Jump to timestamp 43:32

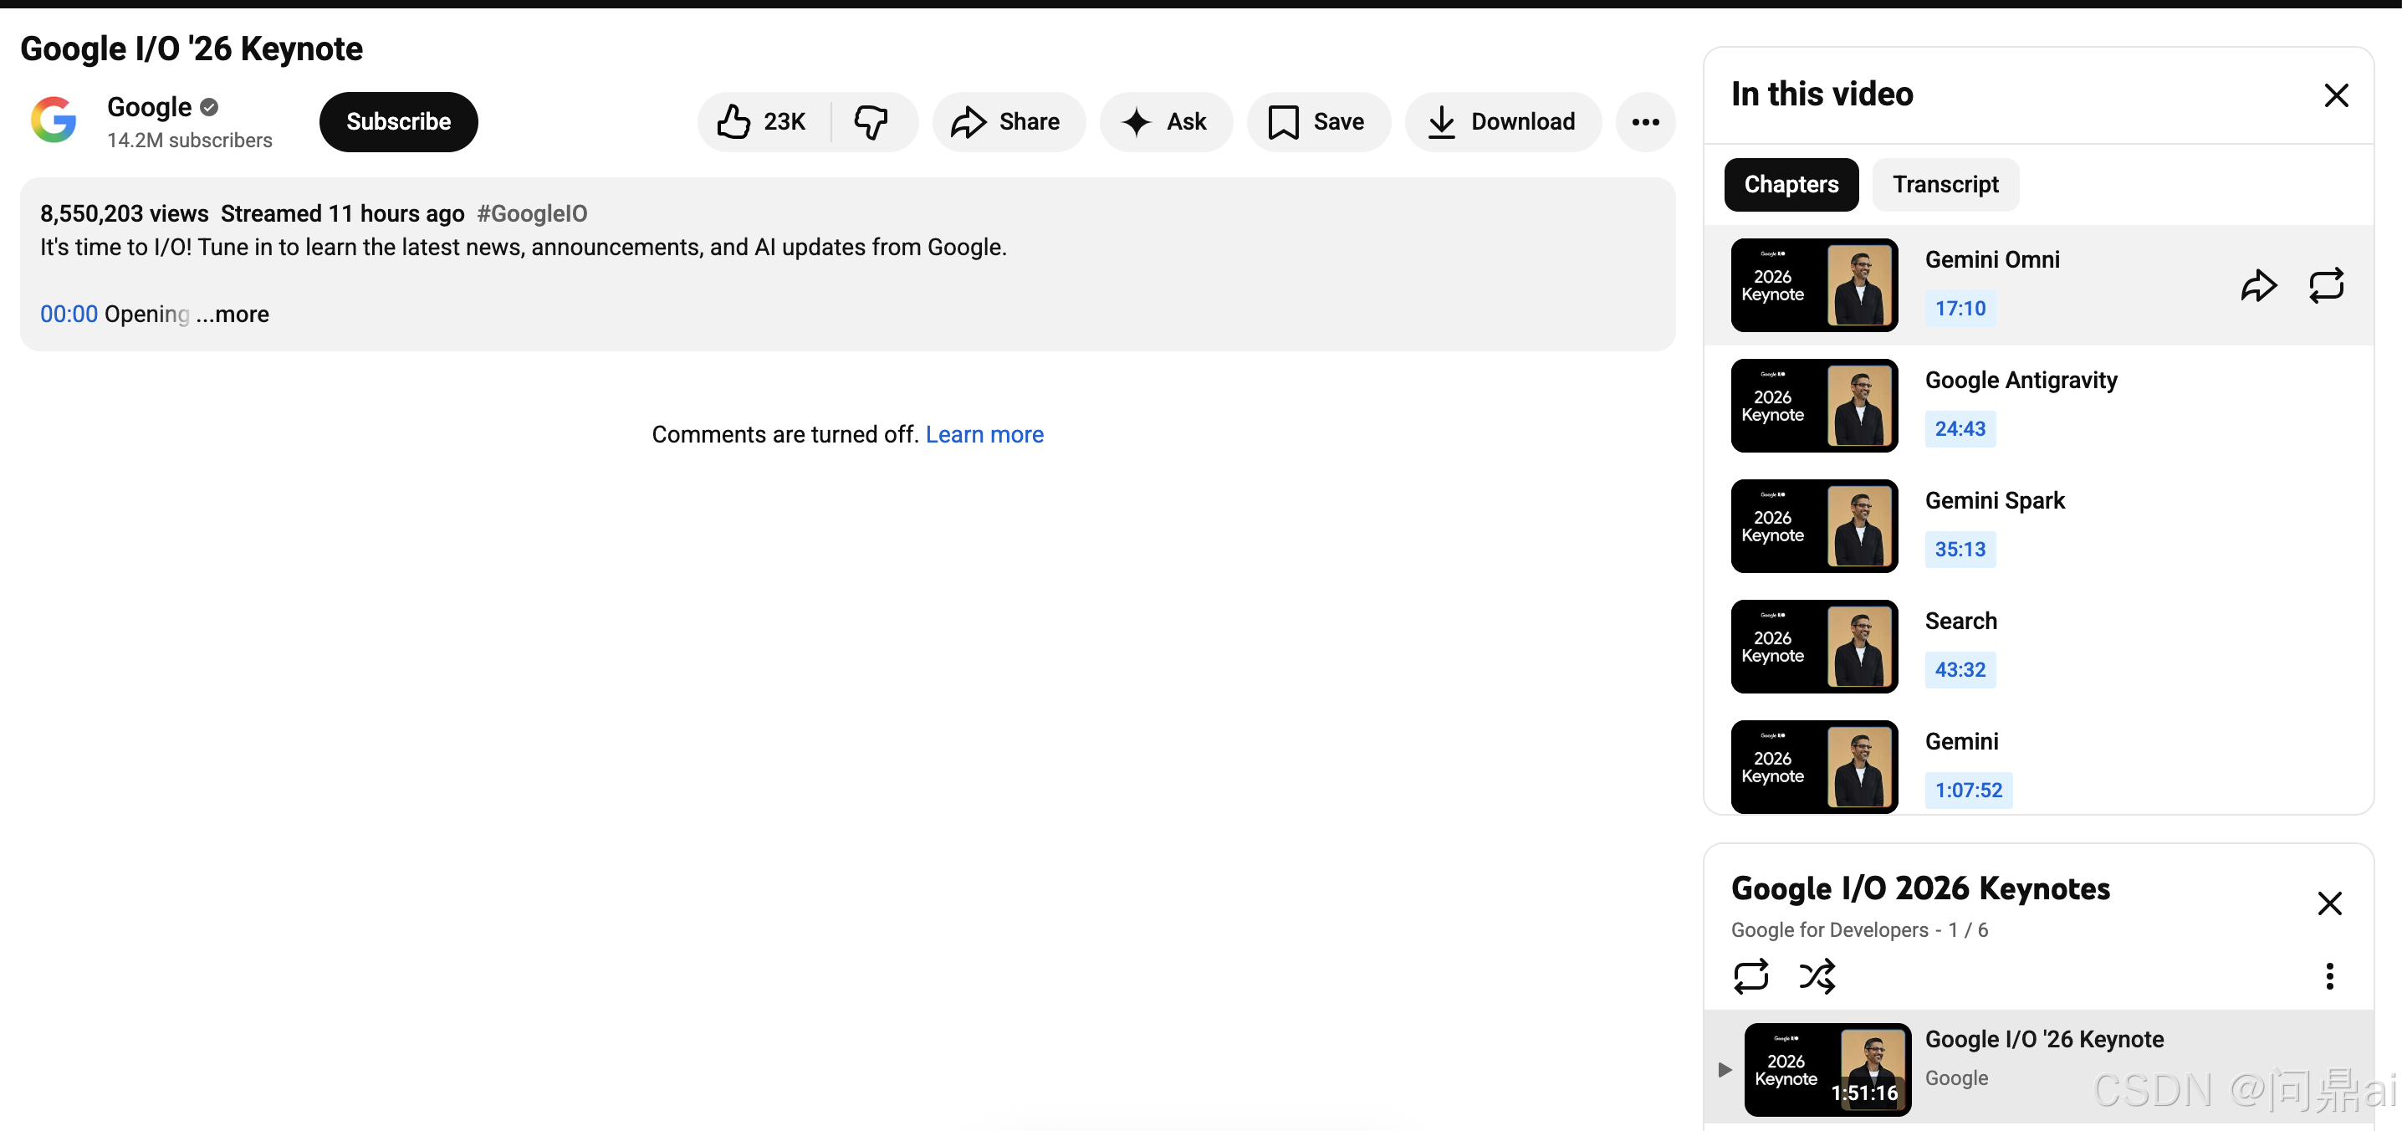[x=1960, y=669]
